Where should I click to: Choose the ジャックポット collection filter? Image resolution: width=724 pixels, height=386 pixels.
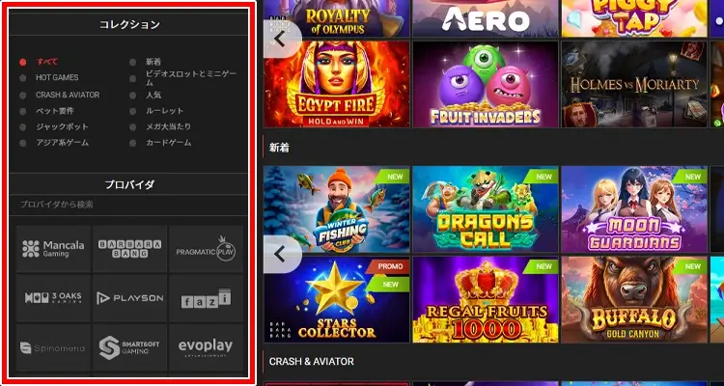(62, 126)
